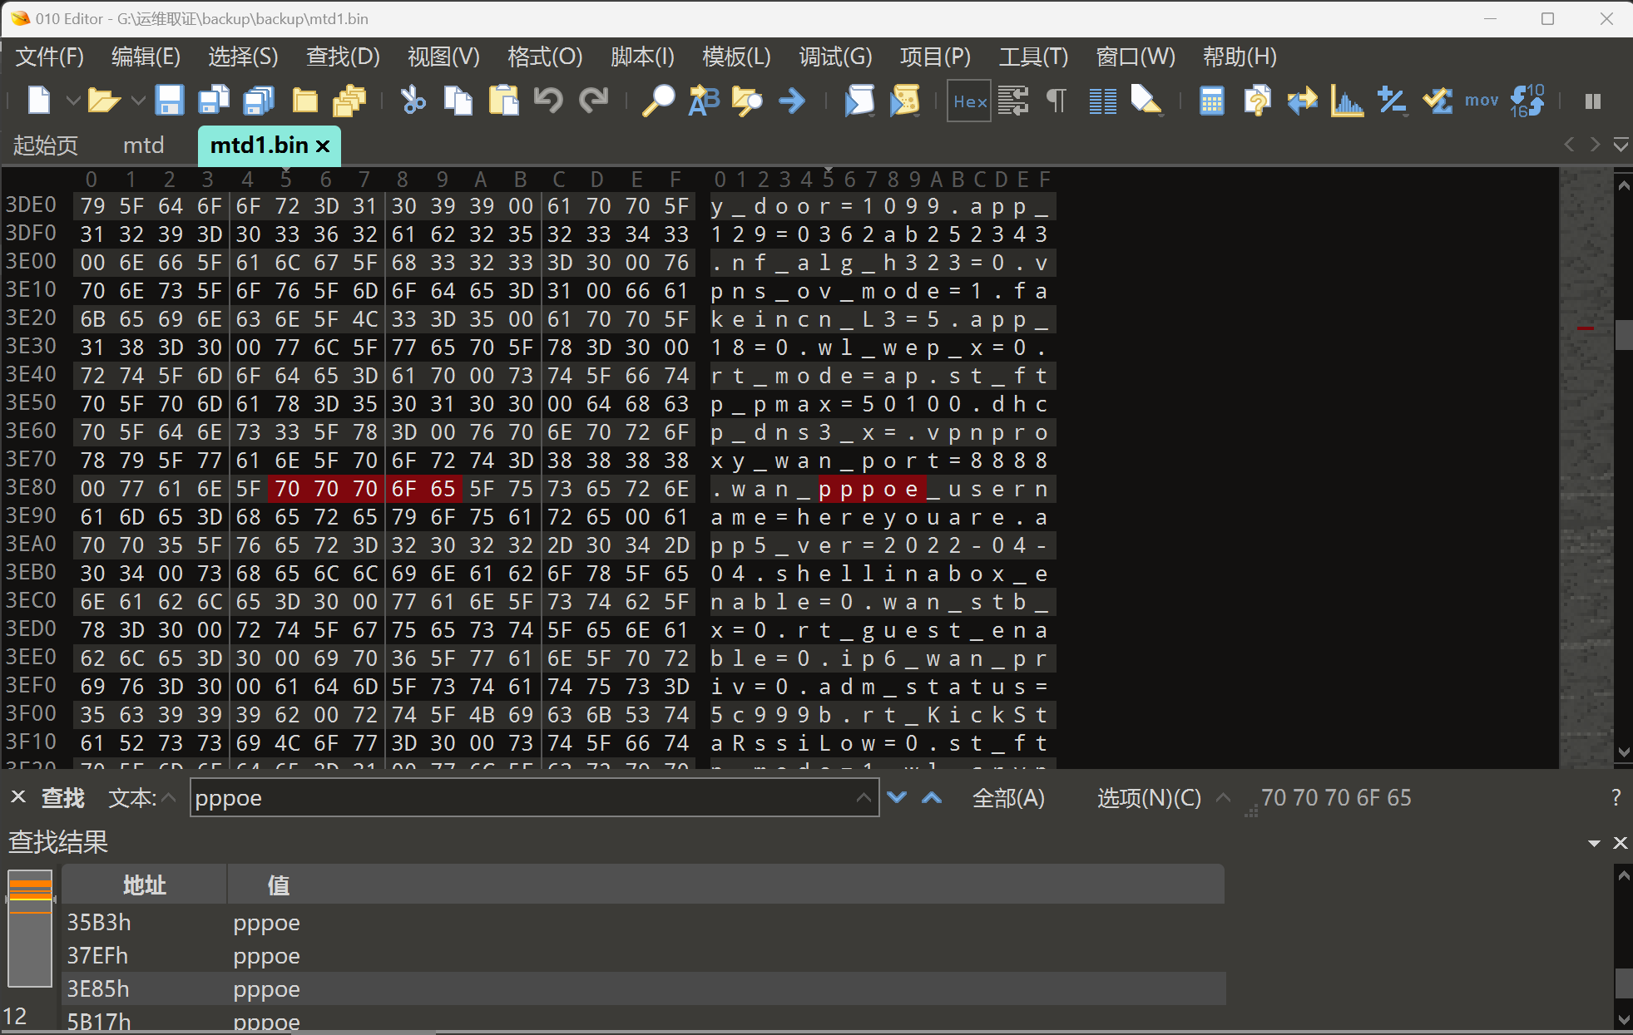Expand the search text history dropdown
The image size is (1633, 1035).
[x=864, y=798]
